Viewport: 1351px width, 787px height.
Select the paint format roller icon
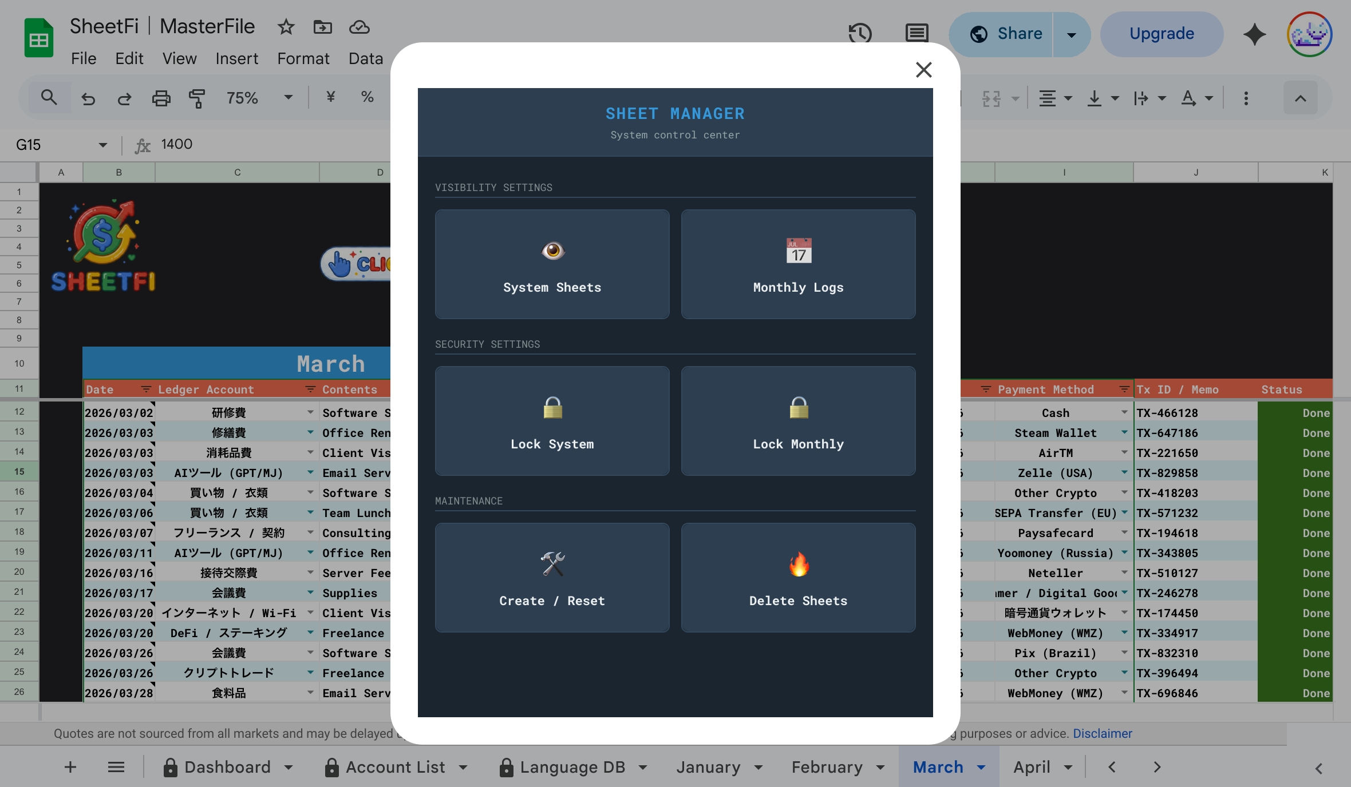pos(196,98)
